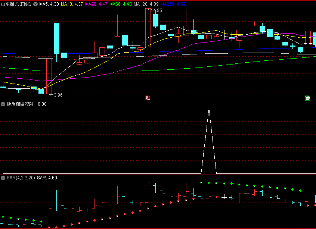Select the blue MA250: 4.52 label

click(x=173, y=4)
